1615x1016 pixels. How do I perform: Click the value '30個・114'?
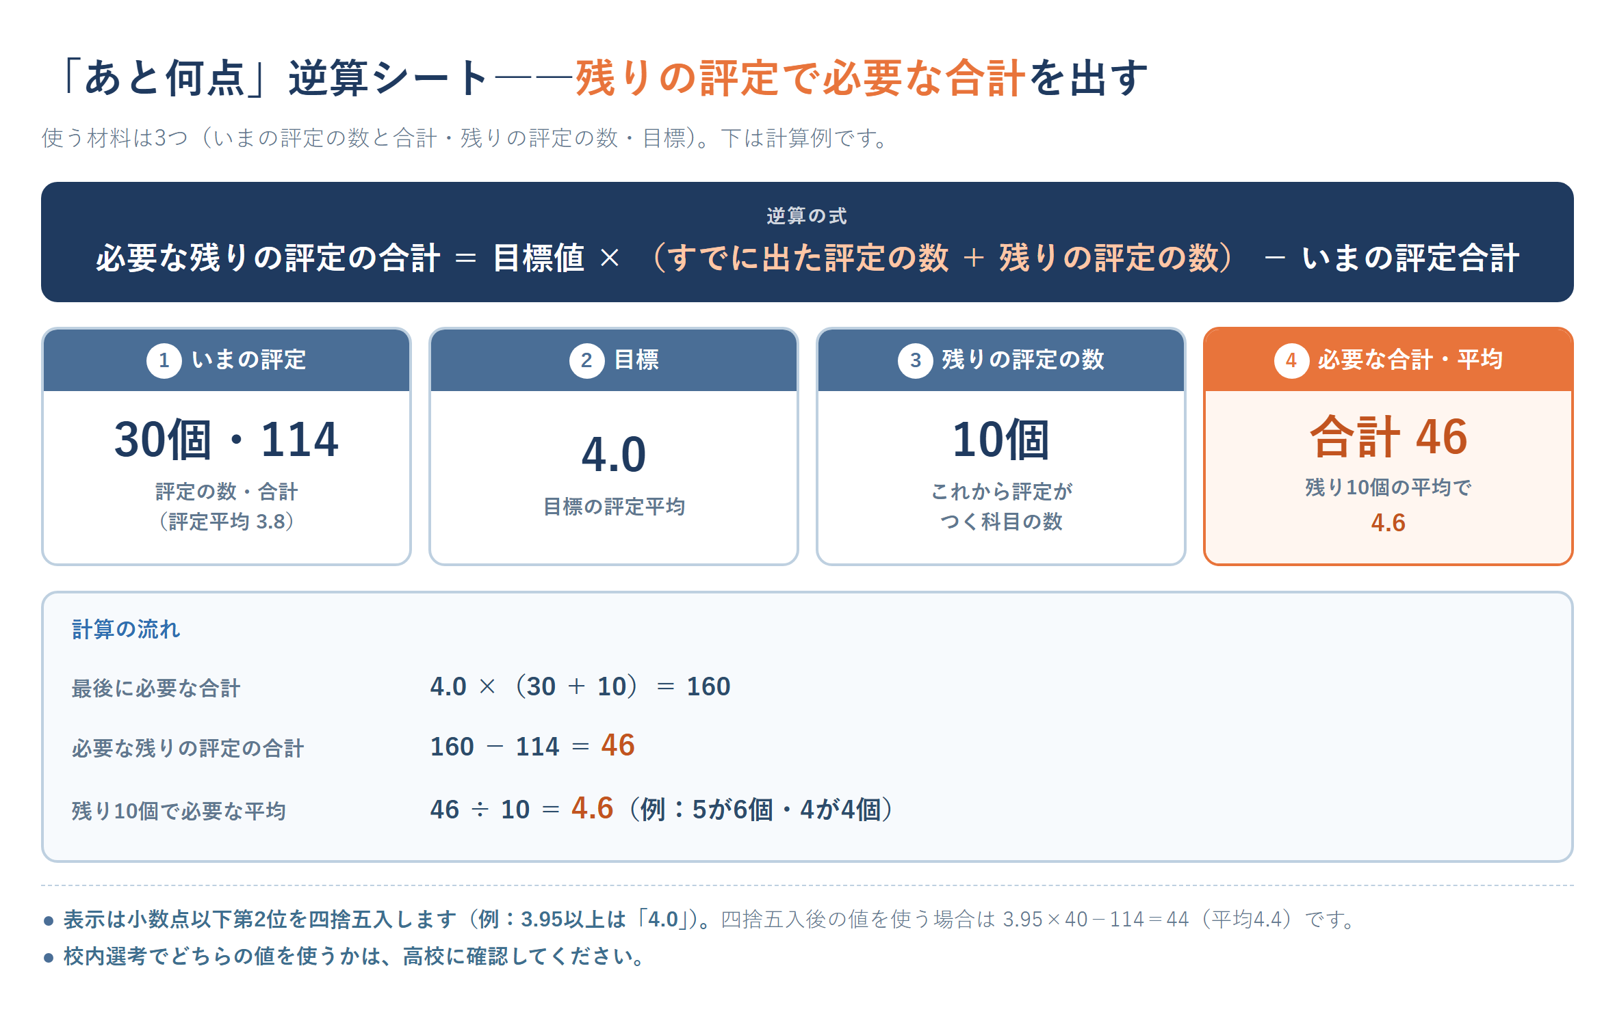tap(227, 439)
